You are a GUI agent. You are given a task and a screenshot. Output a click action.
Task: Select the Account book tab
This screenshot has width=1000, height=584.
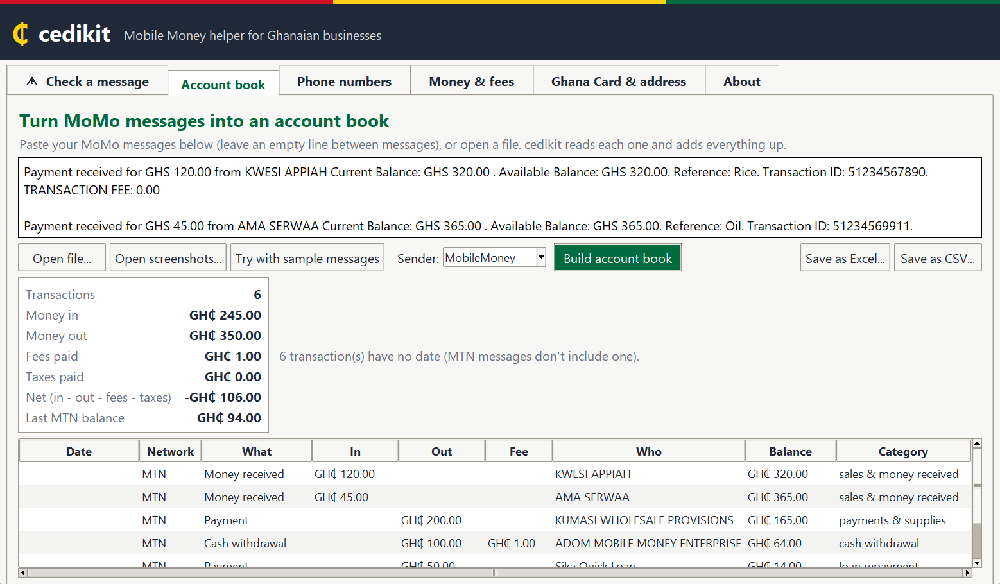click(223, 84)
